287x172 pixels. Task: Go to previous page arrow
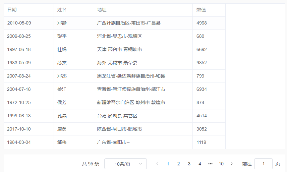pos(157,164)
